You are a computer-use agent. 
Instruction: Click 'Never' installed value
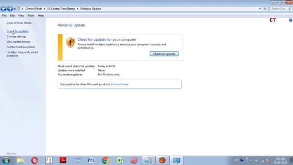101,70
